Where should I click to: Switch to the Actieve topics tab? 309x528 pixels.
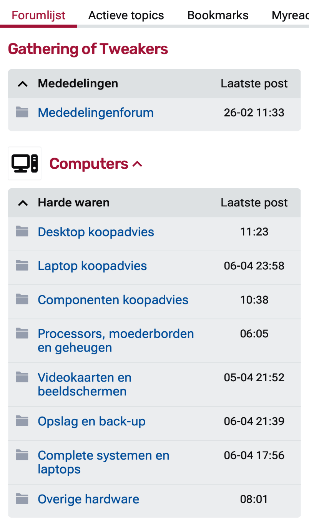[x=126, y=15]
